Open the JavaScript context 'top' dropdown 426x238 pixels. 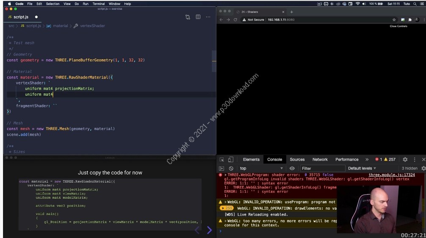pyautogui.click(x=261, y=168)
